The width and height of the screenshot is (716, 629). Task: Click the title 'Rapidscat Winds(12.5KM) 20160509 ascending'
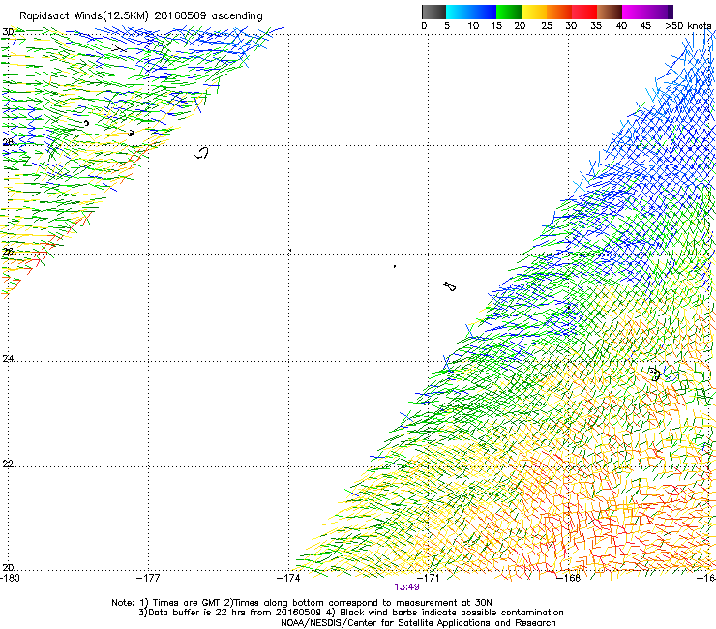(141, 16)
